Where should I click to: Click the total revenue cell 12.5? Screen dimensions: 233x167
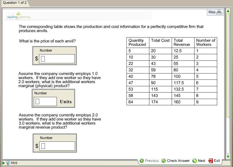click(x=183, y=51)
